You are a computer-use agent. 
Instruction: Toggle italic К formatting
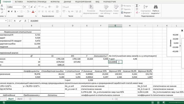pos(12,12)
